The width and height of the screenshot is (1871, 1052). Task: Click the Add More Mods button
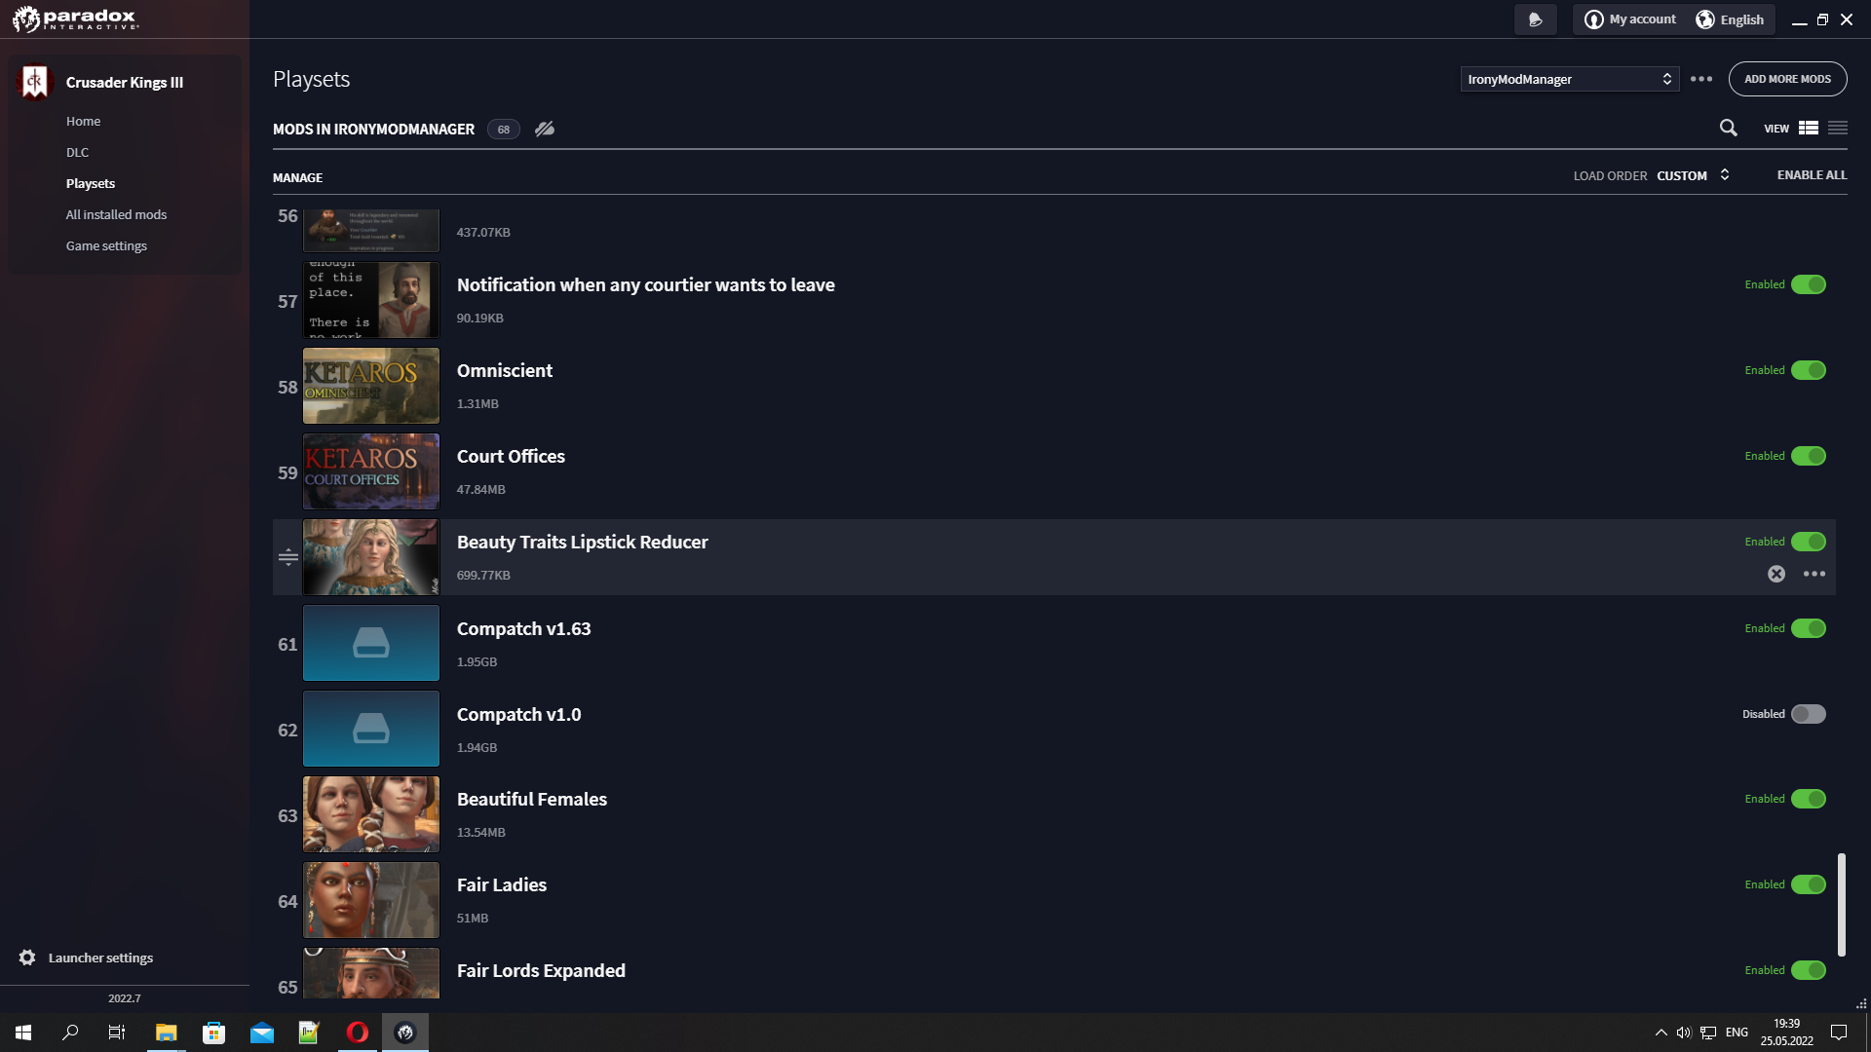click(1787, 79)
